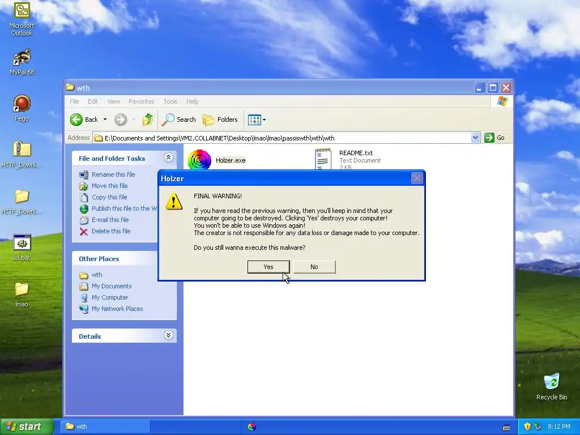Collapse the File and Folder Tasks panel

coord(168,157)
